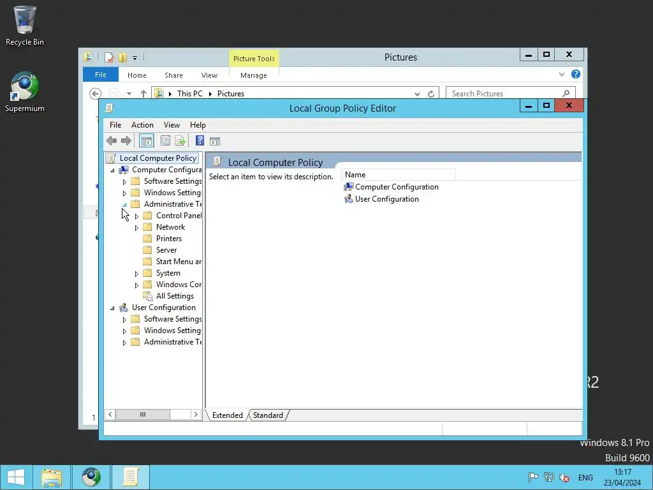Viewport: 653px width, 490px height.
Task: Click the User Configuration icon in the tree
Action: (x=124, y=308)
